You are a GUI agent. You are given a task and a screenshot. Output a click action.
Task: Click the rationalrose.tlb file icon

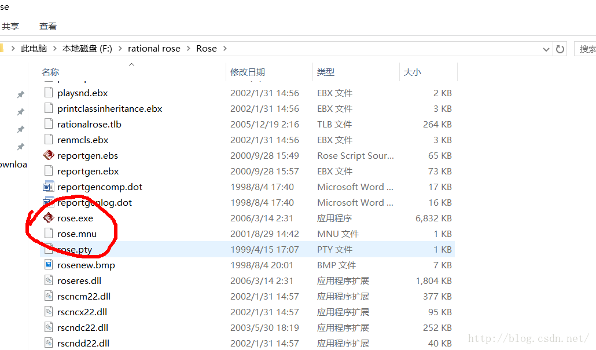(48, 124)
